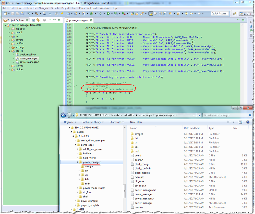Click the Print icon in the toolbar
The height and width of the screenshot is (214, 255).
point(22,14)
